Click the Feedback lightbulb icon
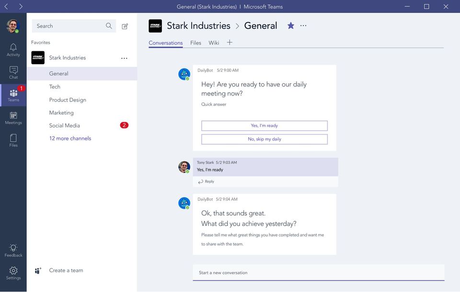The image size is (460, 292). [13, 248]
